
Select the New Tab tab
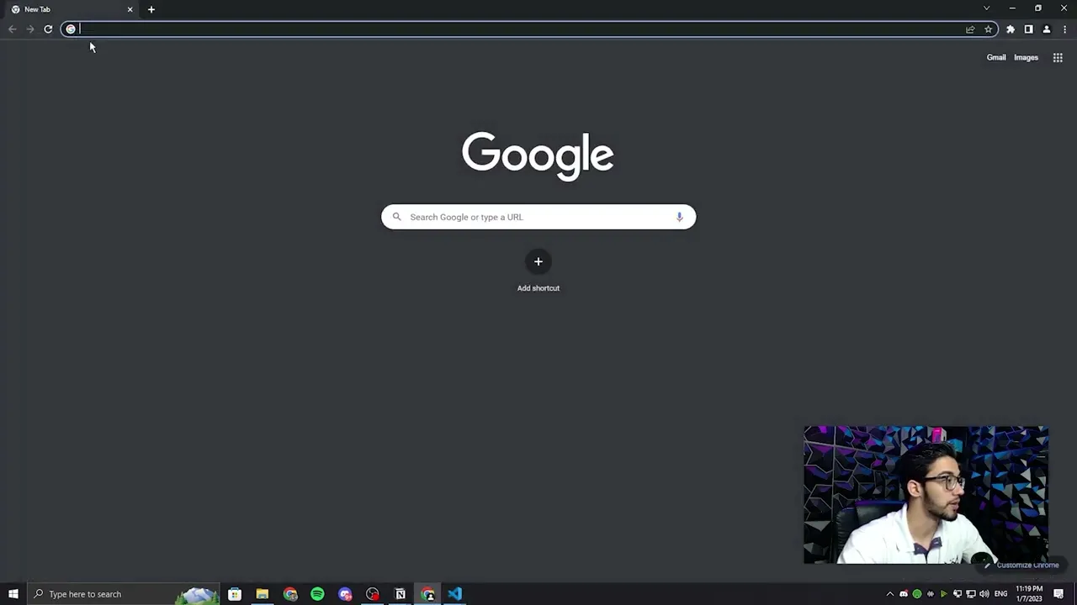[72, 9]
